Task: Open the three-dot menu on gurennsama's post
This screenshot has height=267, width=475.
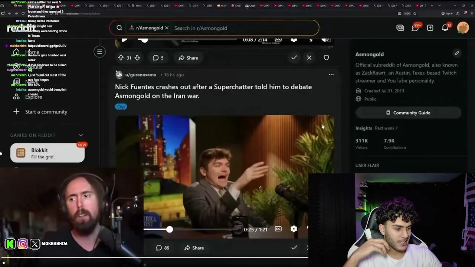Action: tap(331, 75)
